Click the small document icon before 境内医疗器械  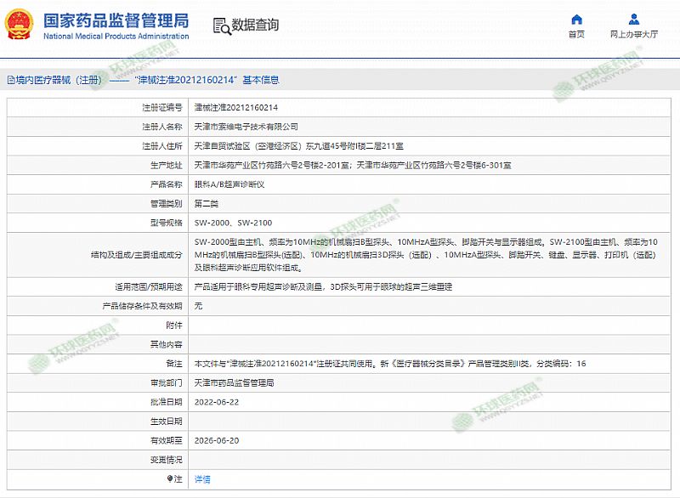tap(9, 80)
